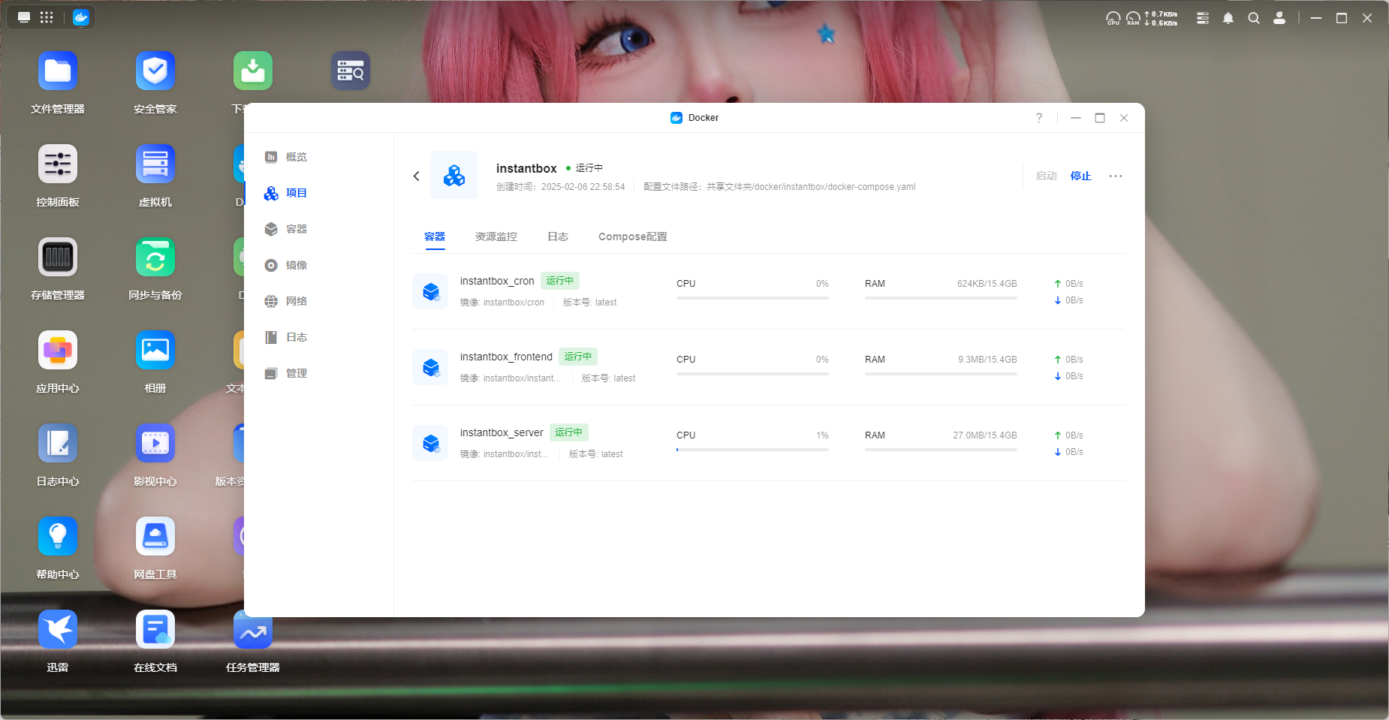Click the search magnifier in top bar

pos(1254,18)
